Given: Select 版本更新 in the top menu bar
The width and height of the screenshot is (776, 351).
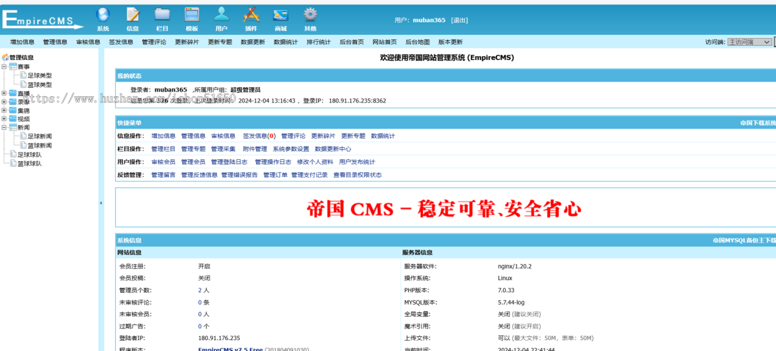Looking at the screenshot, I should tap(450, 42).
